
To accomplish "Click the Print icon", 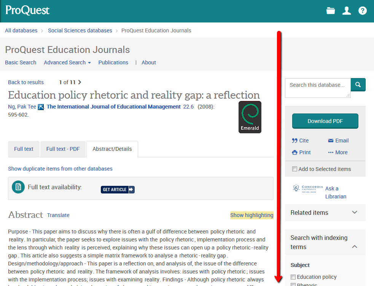I will click(x=295, y=152).
